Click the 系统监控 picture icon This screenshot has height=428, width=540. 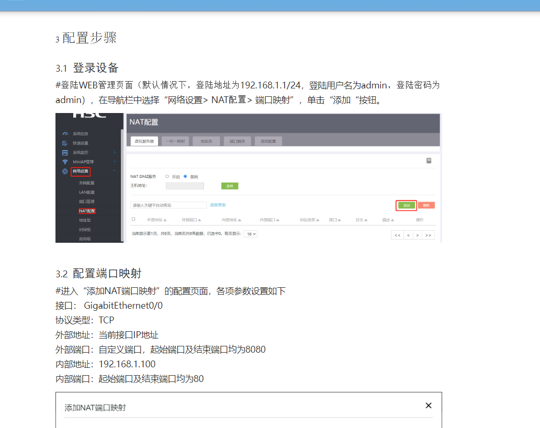(65, 153)
